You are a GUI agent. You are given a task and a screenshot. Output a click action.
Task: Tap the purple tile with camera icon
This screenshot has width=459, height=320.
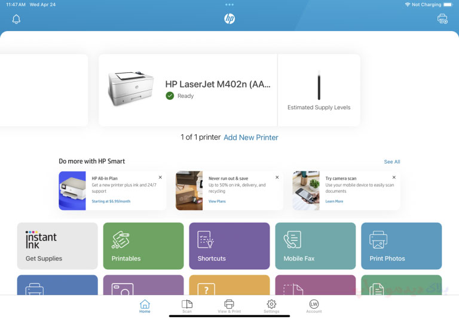coord(143,285)
